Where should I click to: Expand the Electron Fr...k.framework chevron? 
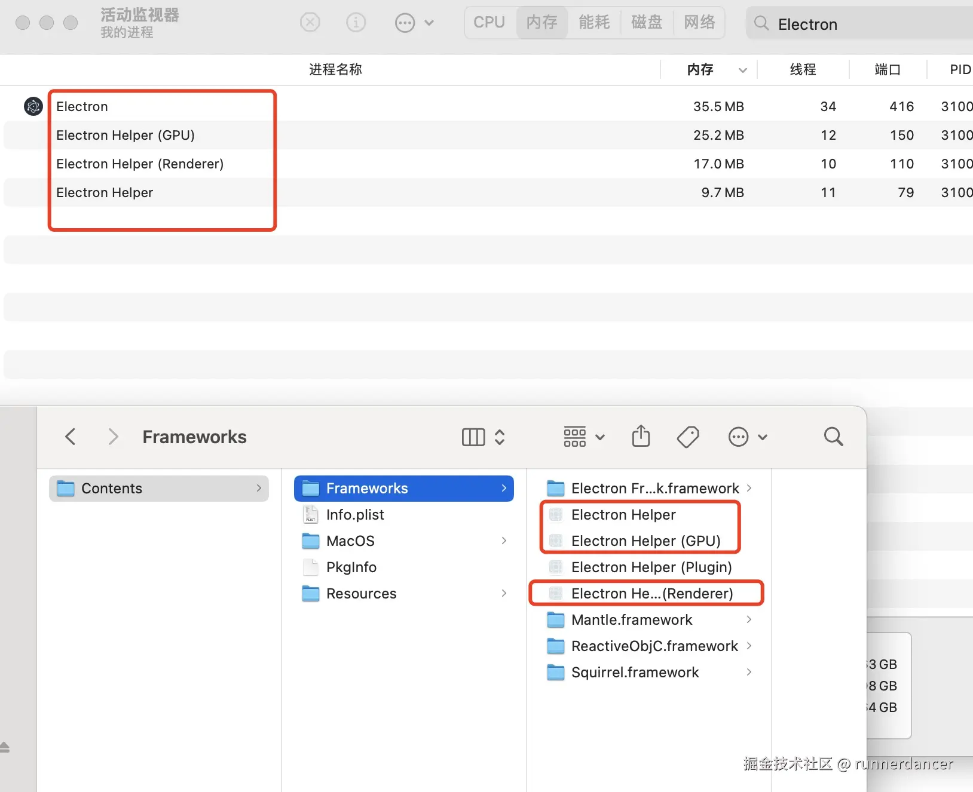(x=749, y=488)
